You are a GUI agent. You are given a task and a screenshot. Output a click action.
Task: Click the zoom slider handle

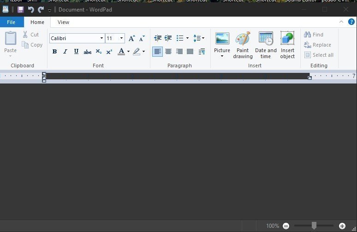pos(314,226)
